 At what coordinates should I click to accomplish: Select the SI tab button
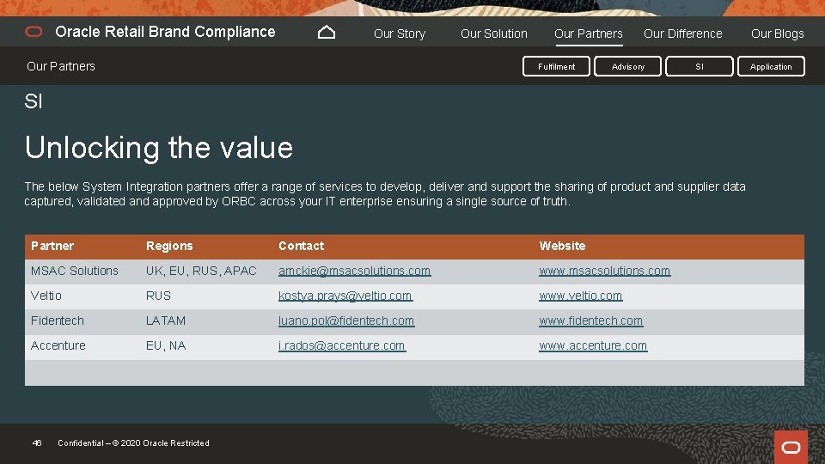pyautogui.click(x=700, y=66)
